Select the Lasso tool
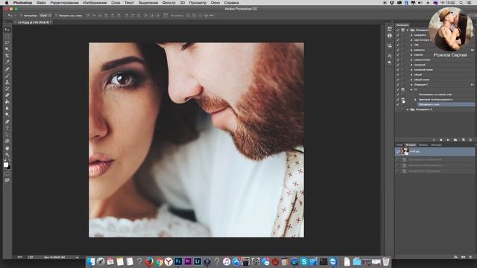477x268 pixels. point(7,43)
